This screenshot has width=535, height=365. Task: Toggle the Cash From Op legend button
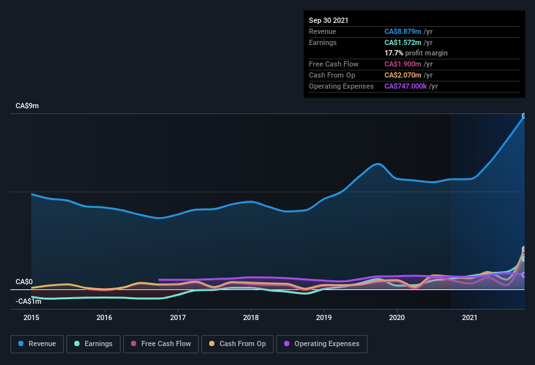point(237,344)
